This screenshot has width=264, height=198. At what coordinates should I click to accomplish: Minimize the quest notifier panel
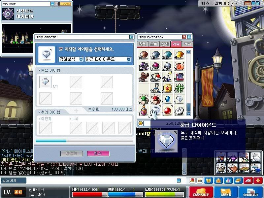pyautogui.click(x=253, y=3)
